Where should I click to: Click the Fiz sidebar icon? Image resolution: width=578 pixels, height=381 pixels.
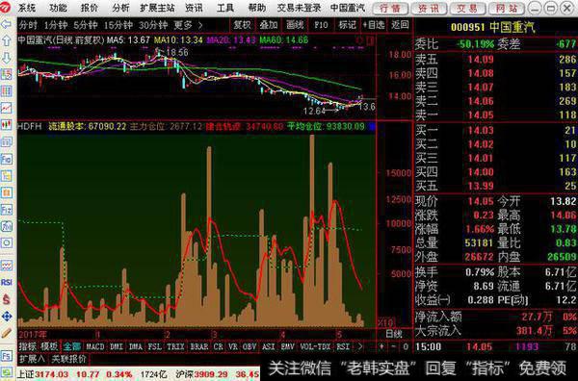(x=7, y=210)
